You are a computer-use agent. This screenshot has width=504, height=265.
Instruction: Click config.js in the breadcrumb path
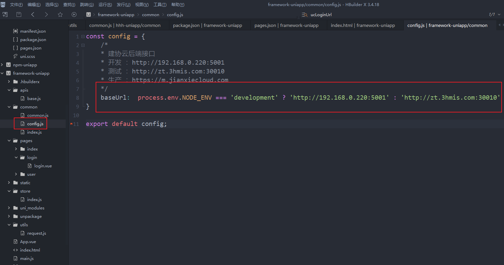175,14
